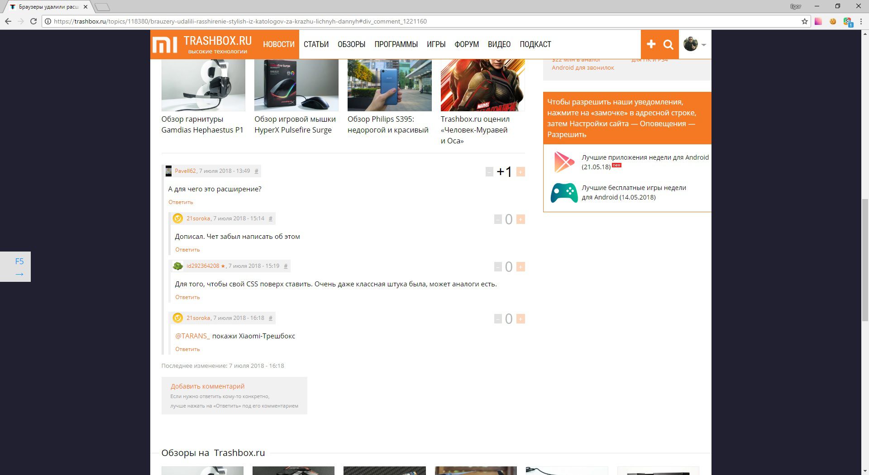Downvote Pavell62's comment with minus button
The image size is (869, 475).
(489, 172)
